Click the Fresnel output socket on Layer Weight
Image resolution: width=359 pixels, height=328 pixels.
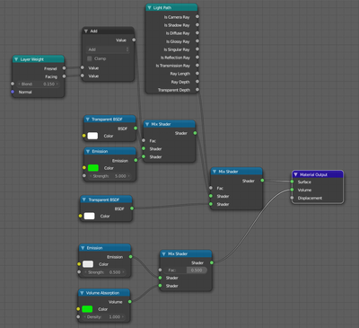coord(64,68)
